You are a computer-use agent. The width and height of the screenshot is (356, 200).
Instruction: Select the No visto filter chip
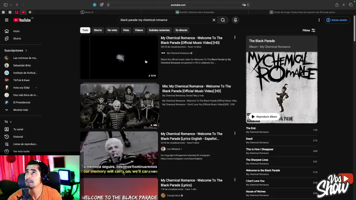[112, 30]
